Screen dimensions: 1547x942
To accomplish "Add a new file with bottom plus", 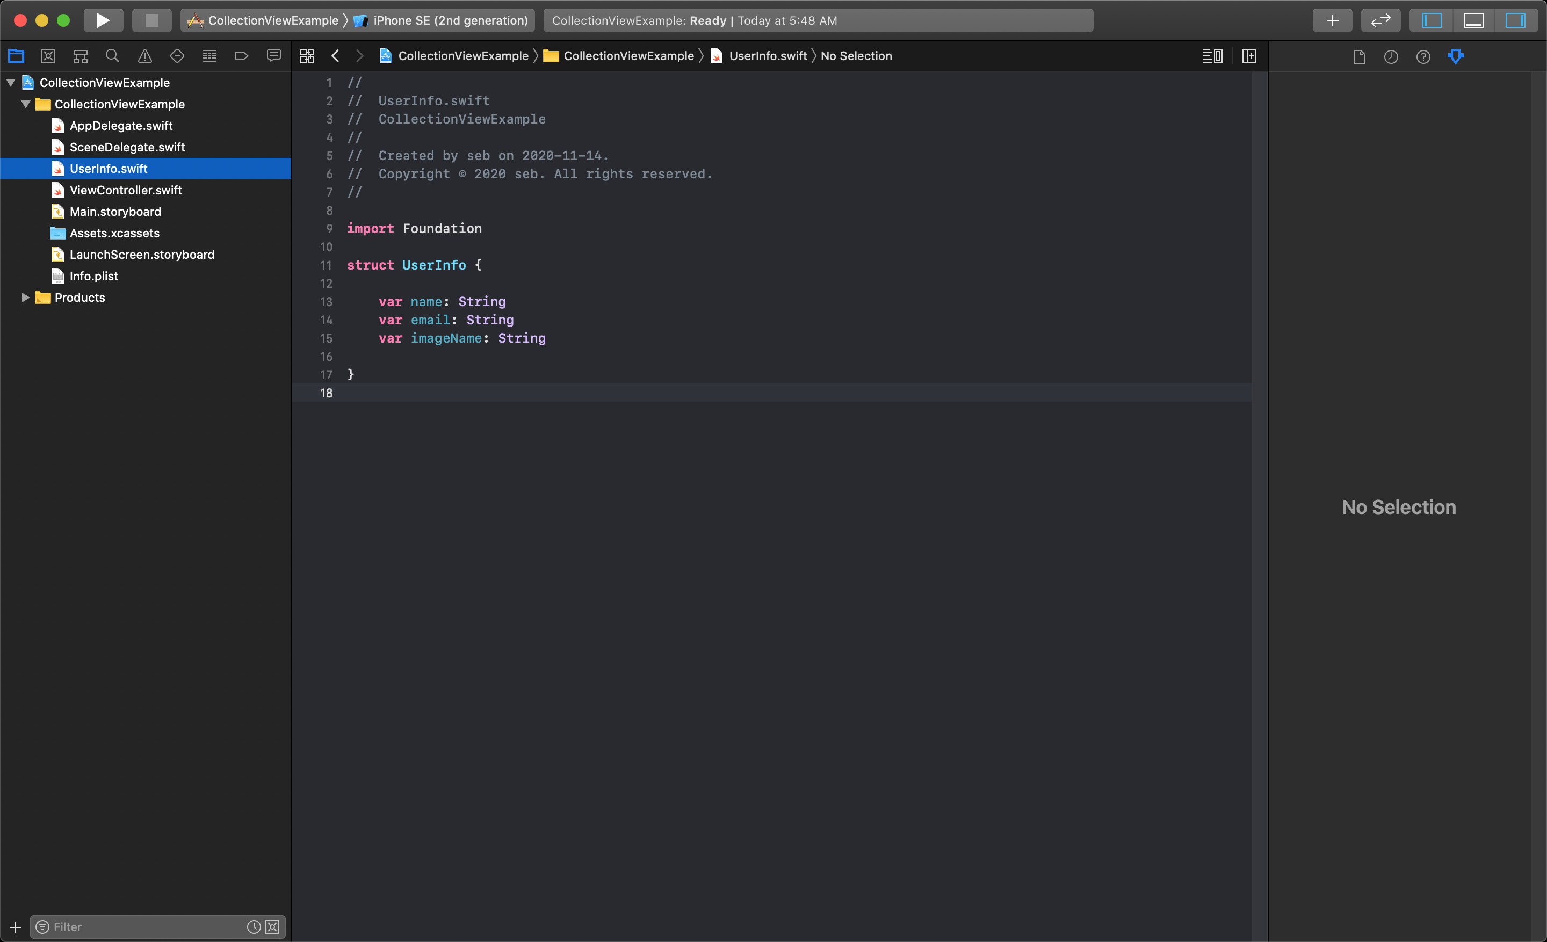I will (16, 927).
